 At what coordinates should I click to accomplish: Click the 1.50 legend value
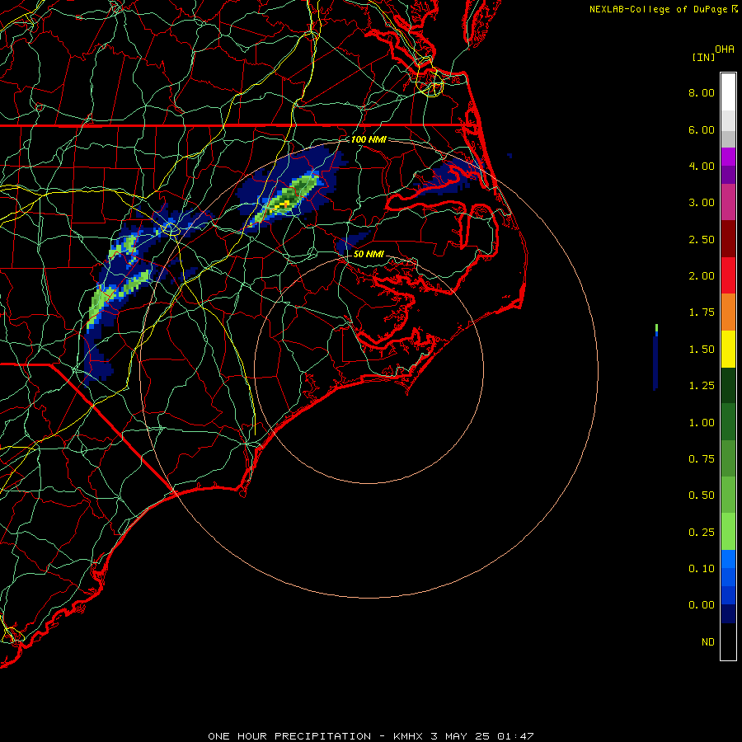702,350
